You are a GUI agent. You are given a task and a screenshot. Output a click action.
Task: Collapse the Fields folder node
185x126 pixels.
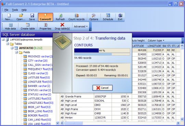click(16, 52)
